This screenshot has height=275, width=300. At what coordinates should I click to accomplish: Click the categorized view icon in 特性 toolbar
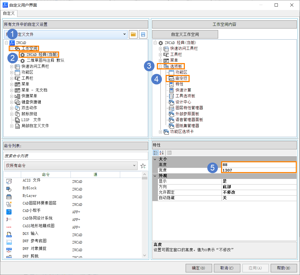(156, 153)
